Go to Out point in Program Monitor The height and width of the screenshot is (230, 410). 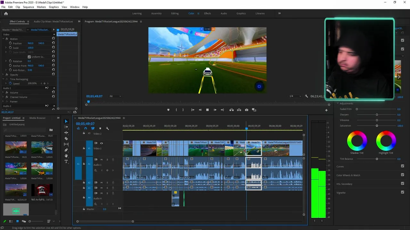point(222,110)
